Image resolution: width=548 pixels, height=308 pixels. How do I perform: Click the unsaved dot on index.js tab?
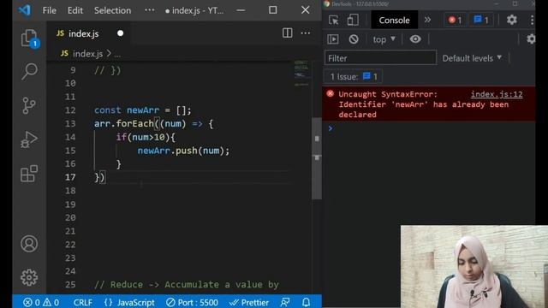tap(120, 33)
